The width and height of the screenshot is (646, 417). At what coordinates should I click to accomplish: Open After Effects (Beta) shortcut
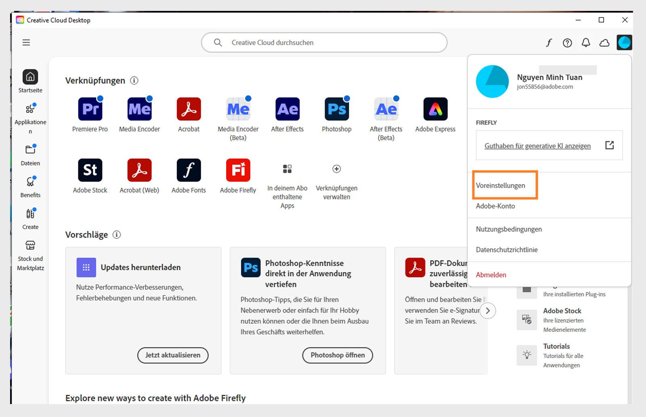click(x=386, y=108)
